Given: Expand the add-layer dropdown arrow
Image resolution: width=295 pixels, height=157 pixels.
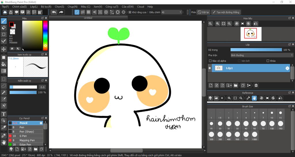Looking at the screenshot, I should point(231,85).
